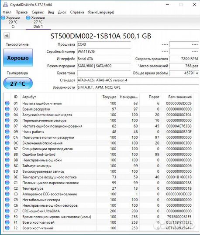Click the Текущее column header

(107, 97)
